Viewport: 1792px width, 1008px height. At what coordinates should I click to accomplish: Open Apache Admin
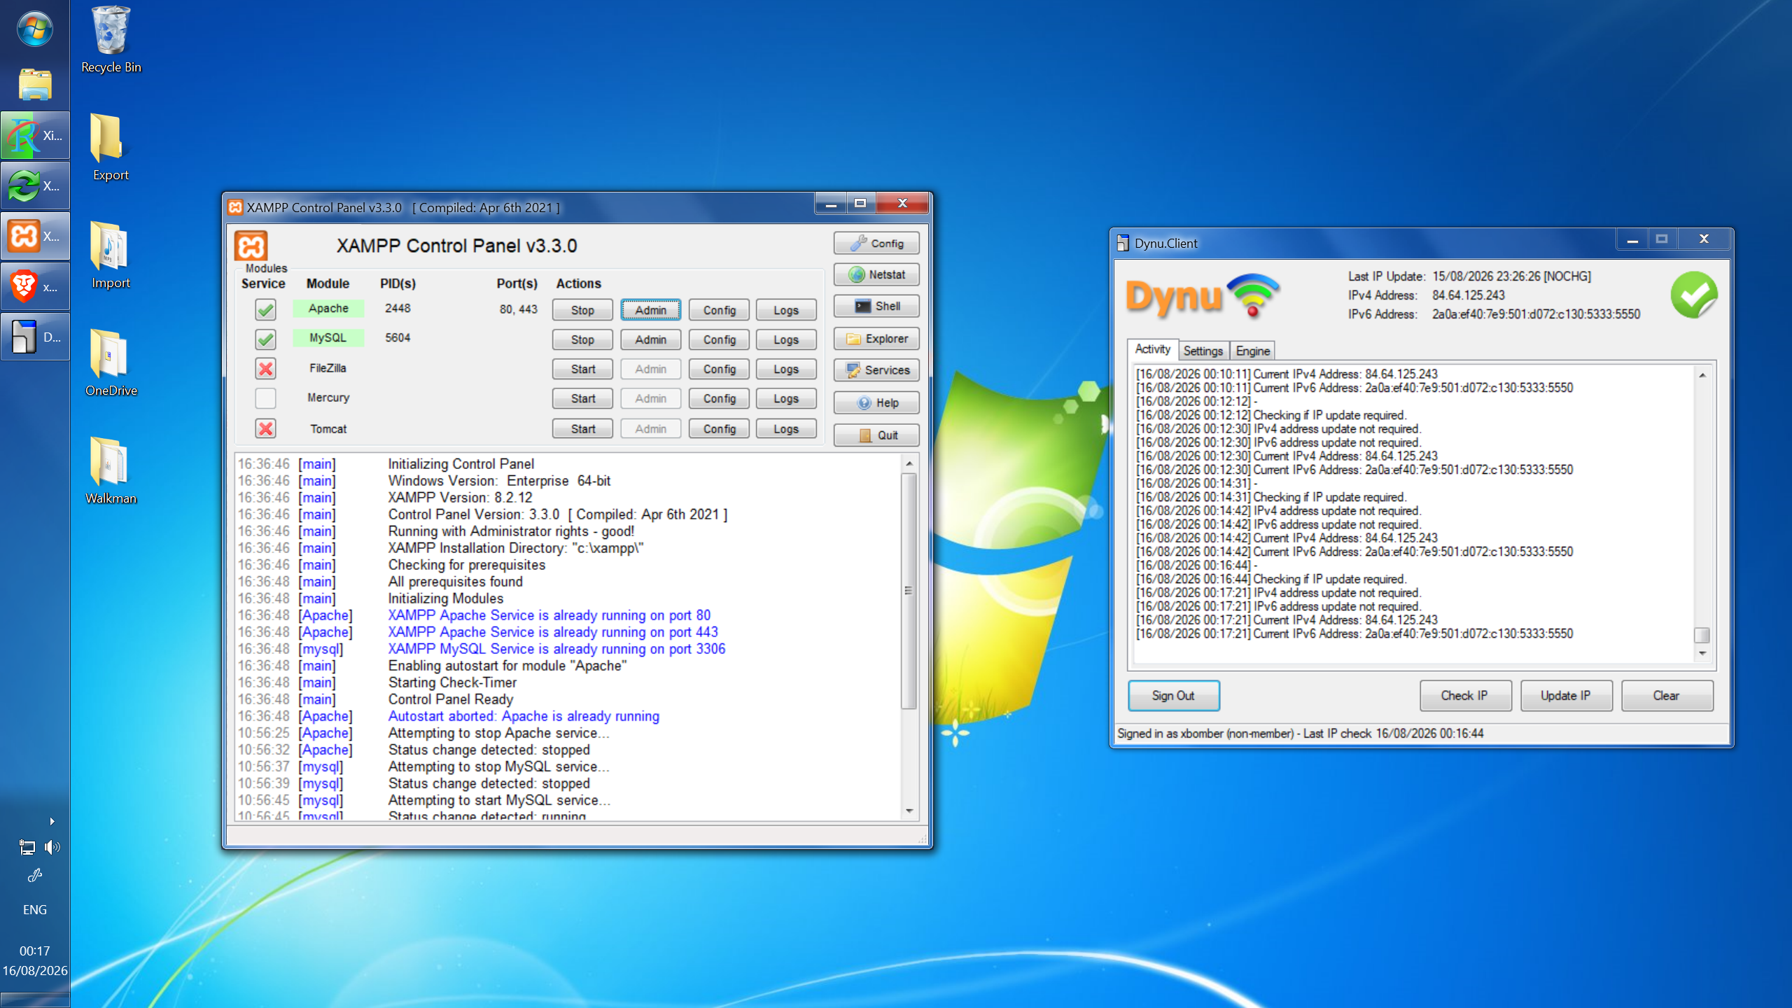click(x=651, y=310)
